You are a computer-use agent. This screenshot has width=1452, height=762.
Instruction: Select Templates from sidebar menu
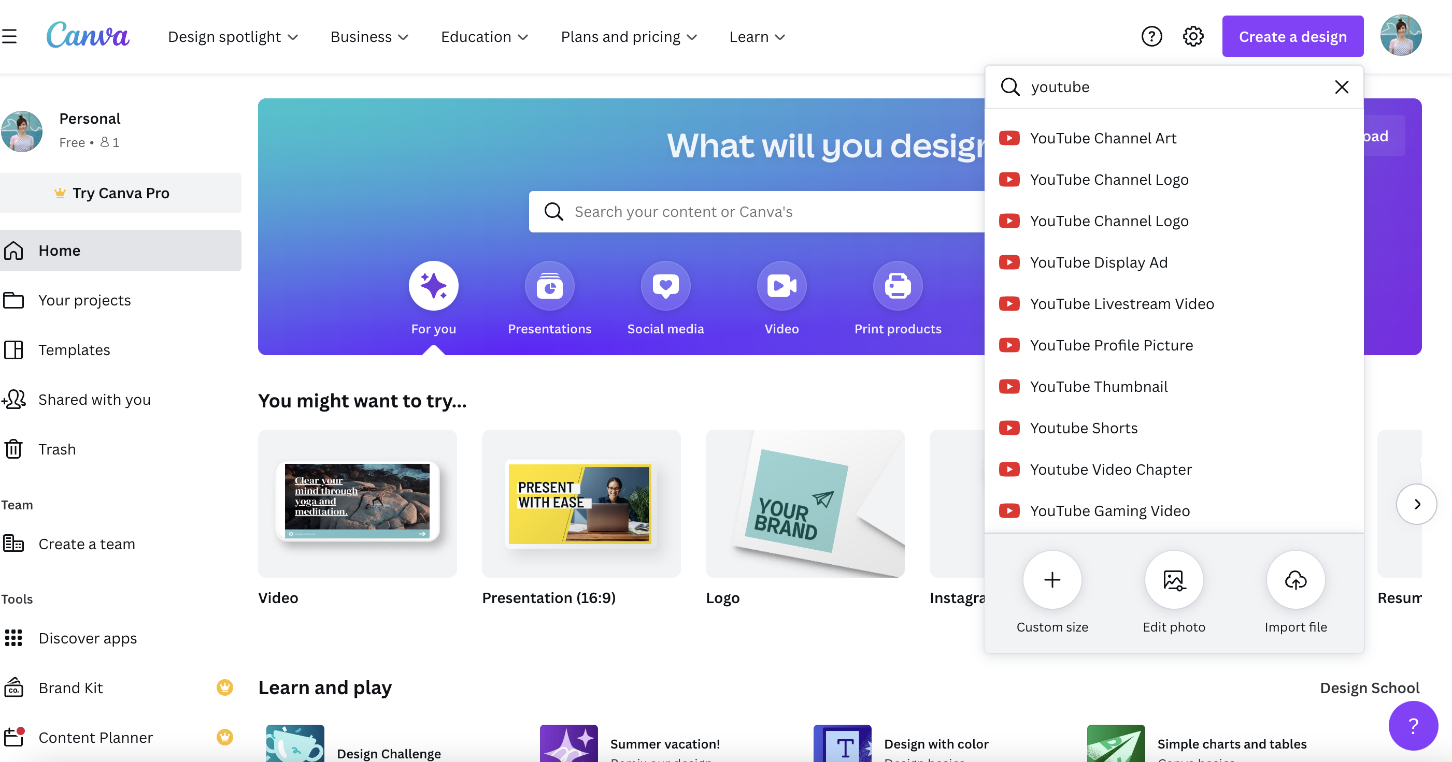pyautogui.click(x=74, y=349)
